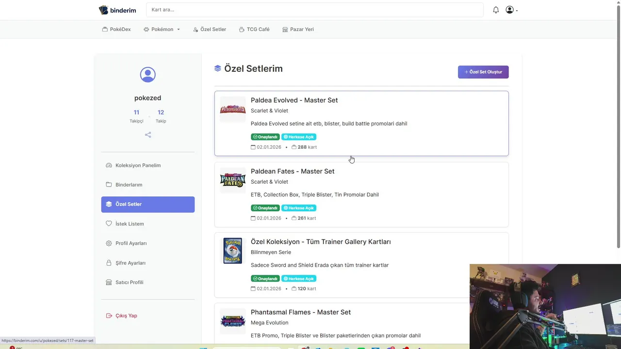Open the user account dropdown in header
The image size is (621, 349).
tap(511, 10)
